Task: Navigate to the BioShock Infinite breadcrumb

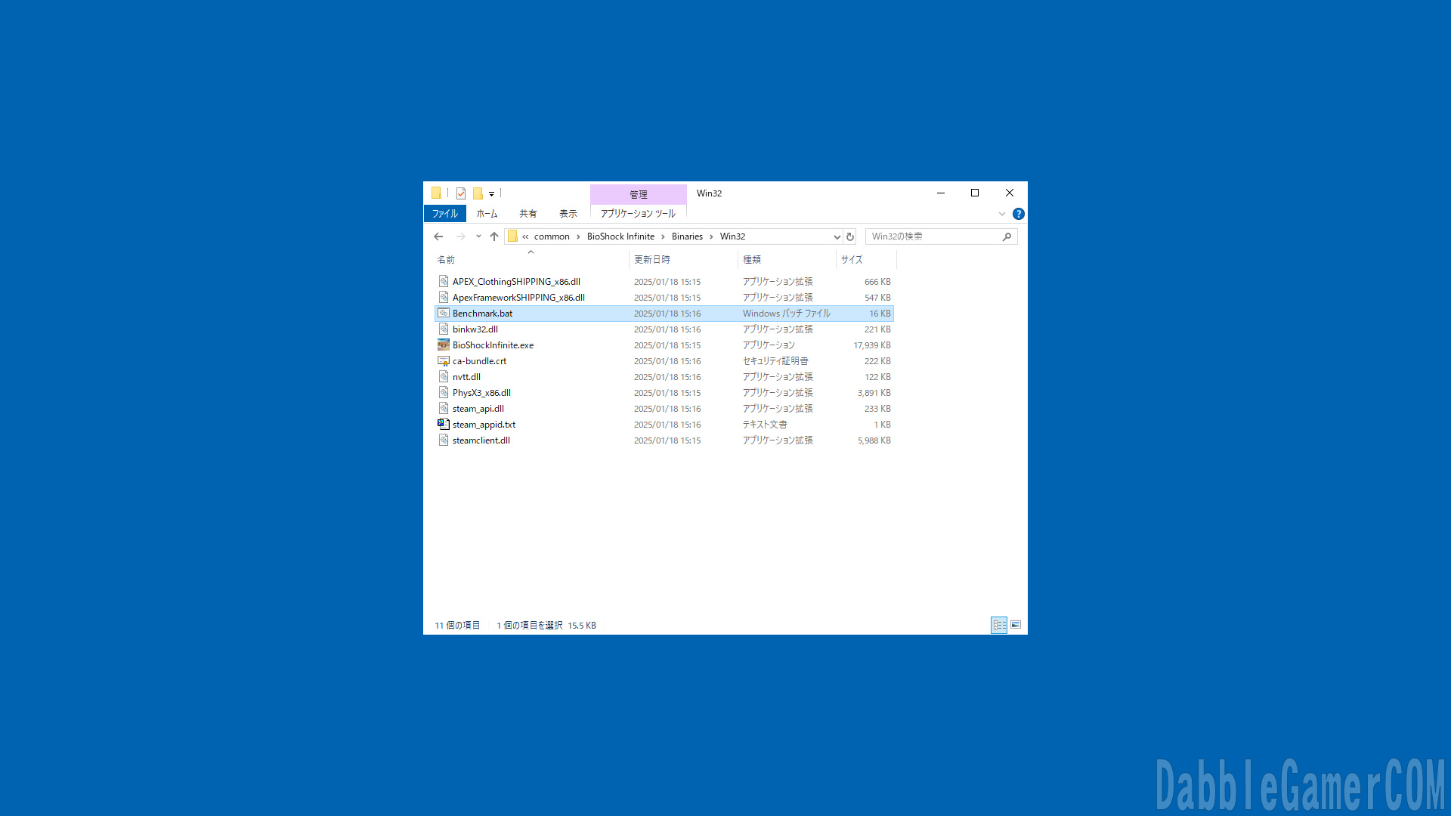Action: [x=620, y=236]
